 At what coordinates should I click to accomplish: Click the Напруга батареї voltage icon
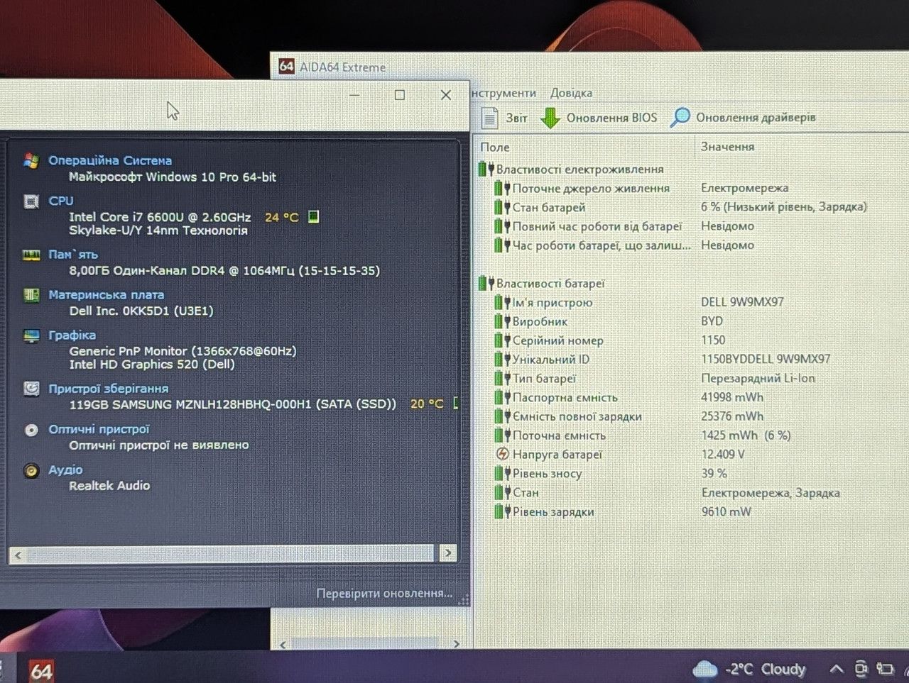502,454
